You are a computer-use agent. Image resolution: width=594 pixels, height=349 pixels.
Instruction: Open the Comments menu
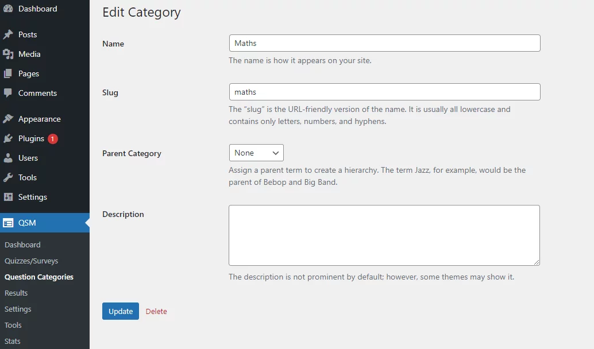point(45,93)
